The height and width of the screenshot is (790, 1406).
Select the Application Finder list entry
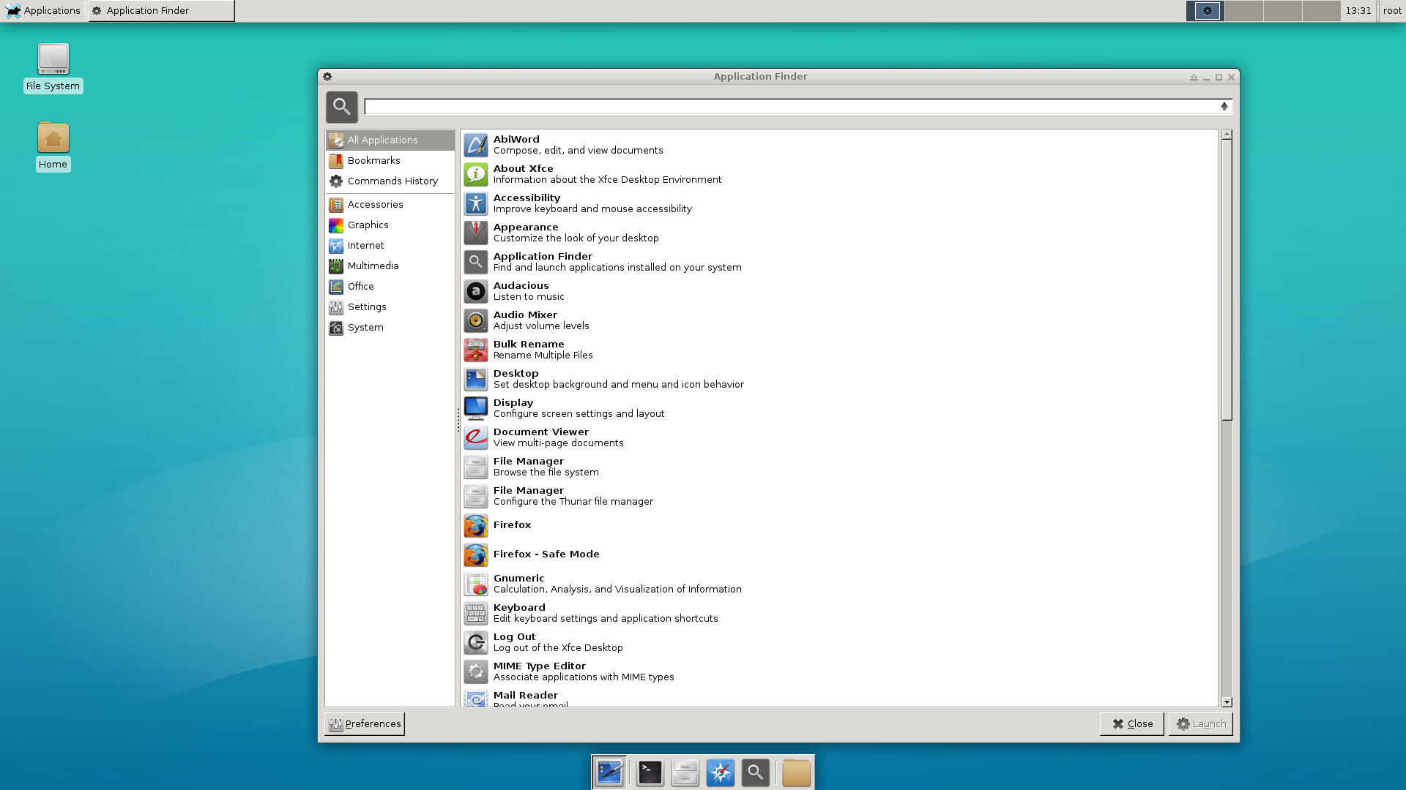(x=839, y=262)
